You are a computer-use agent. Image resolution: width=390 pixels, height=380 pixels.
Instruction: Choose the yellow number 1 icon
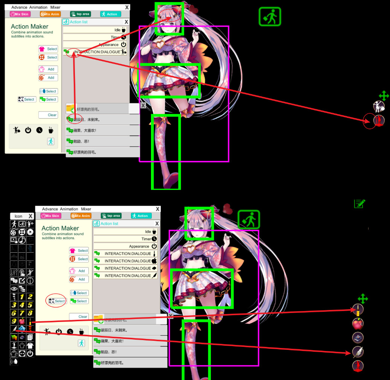[x=22, y=297]
